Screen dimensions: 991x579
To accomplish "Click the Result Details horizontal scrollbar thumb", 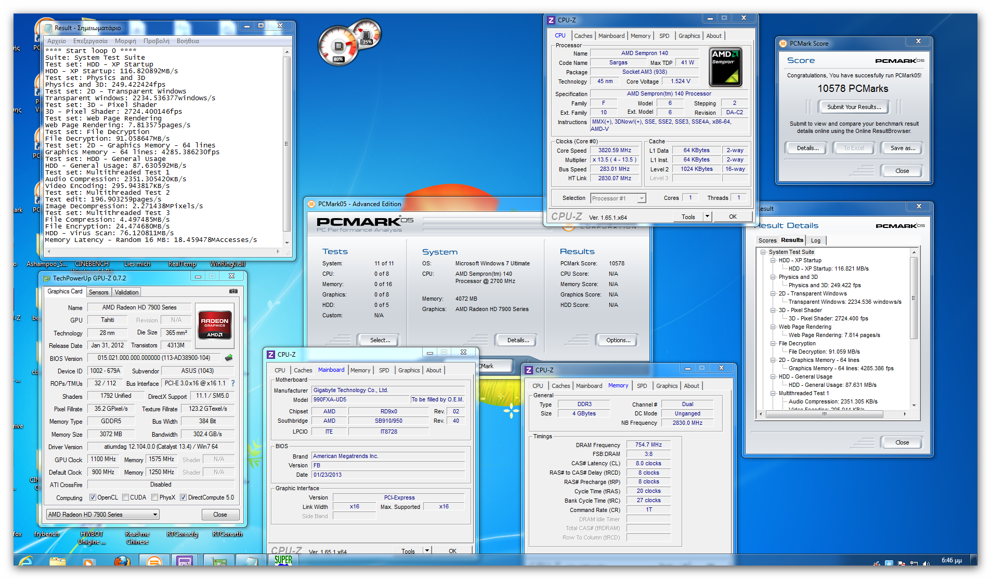I will [x=824, y=414].
